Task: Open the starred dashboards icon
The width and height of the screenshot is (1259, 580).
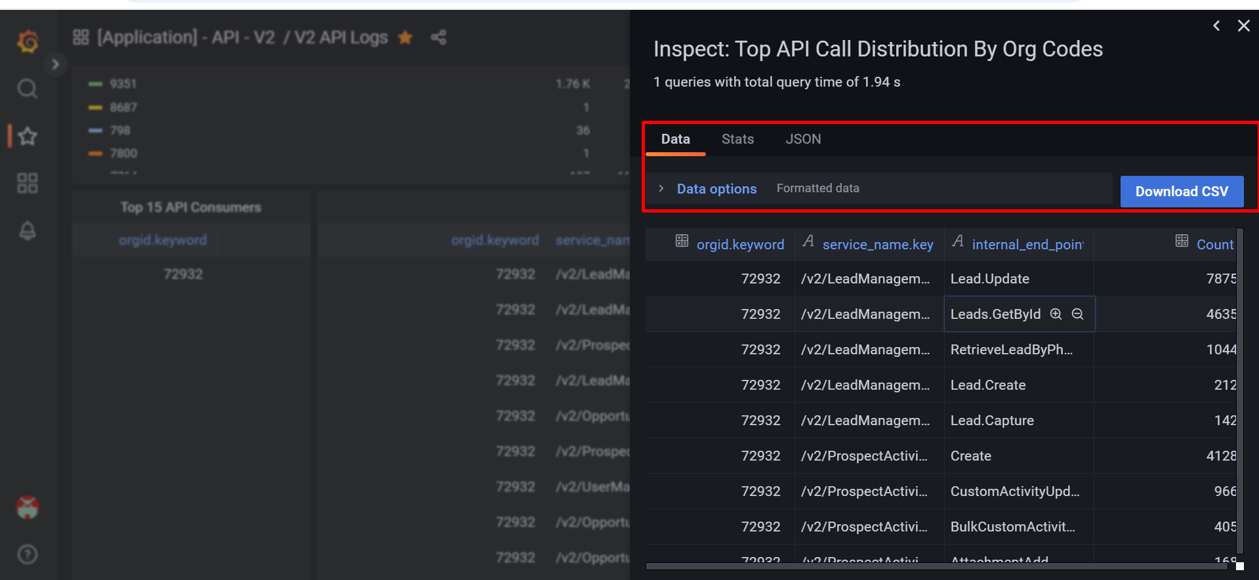Action: point(28,136)
